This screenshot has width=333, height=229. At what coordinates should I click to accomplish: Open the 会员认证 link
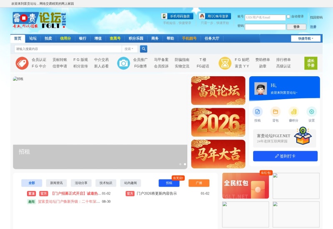click(39, 60)
